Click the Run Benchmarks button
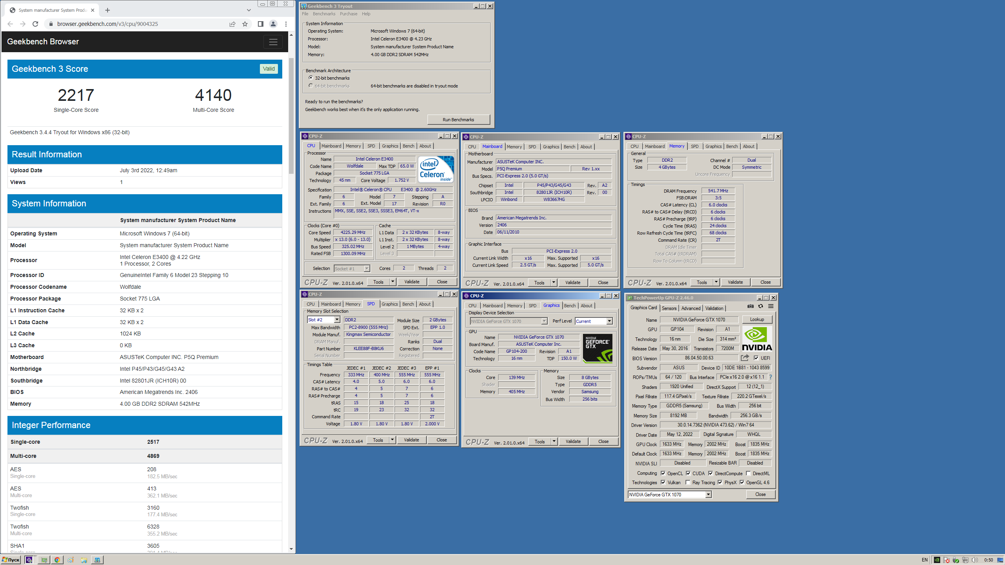This screenshot has width=1005, height=565. pos(458,120)
